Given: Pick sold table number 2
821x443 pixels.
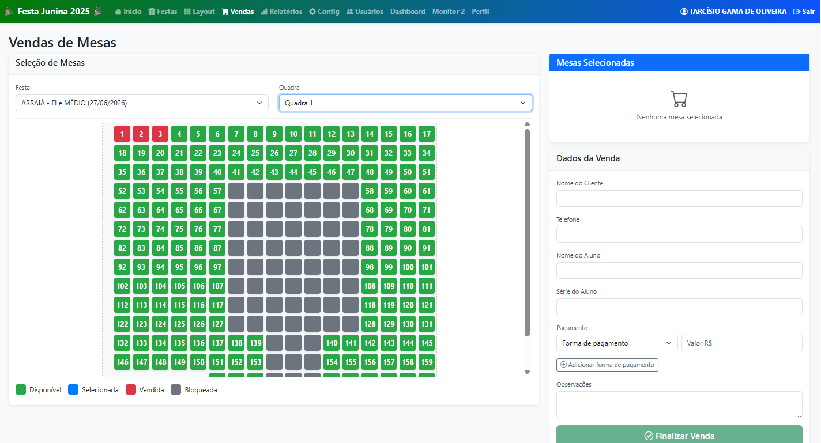Looking at the screenshot, I should (x=141, y=134).
